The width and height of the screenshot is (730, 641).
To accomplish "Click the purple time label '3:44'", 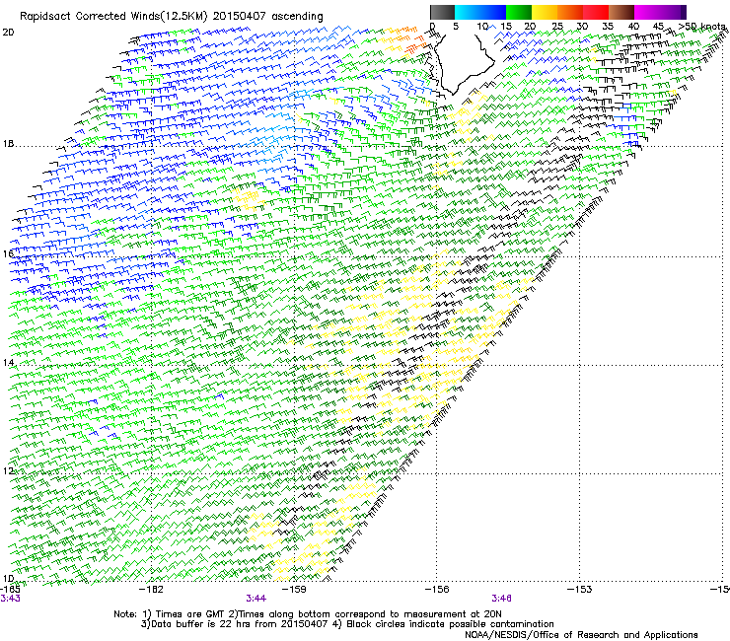I will coord(256,599).
